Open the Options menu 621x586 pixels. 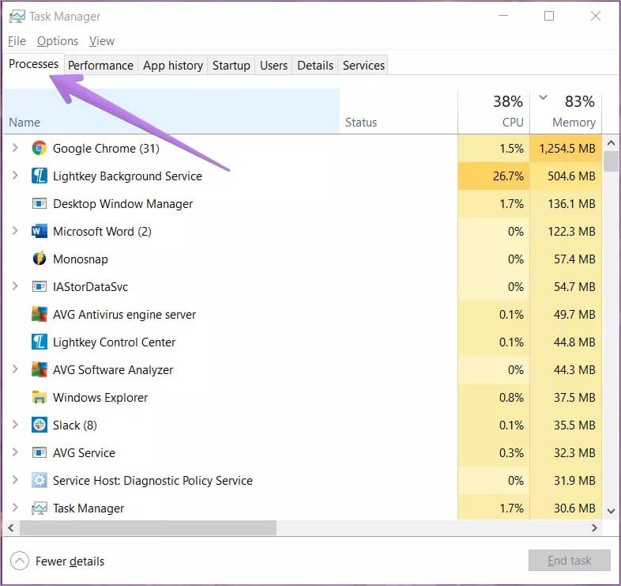coord(58,41)
